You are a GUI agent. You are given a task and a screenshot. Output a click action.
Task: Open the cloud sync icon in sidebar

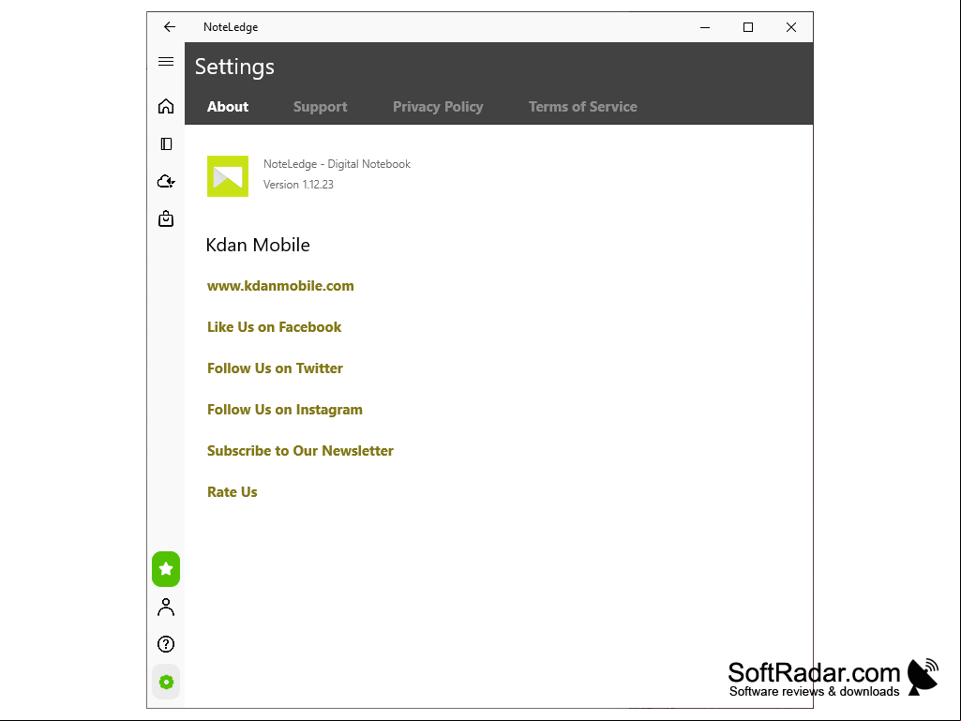coord(166,182)
